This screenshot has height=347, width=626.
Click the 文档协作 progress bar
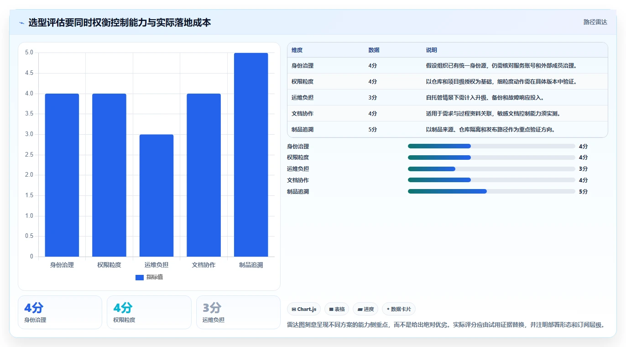click(x=491, y=180)
